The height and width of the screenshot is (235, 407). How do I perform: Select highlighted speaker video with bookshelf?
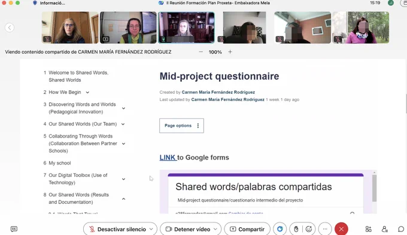186,28
